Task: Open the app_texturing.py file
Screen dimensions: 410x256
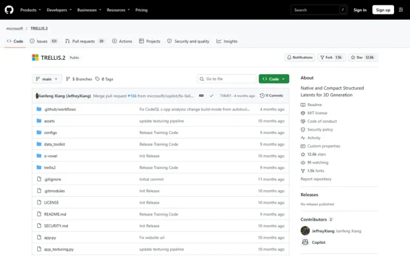Action: point(59,249)
